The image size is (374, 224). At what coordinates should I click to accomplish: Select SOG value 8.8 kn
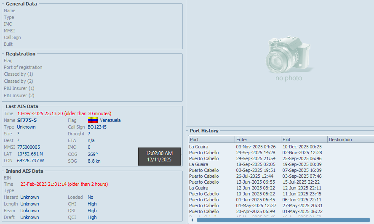coord(94,161)
